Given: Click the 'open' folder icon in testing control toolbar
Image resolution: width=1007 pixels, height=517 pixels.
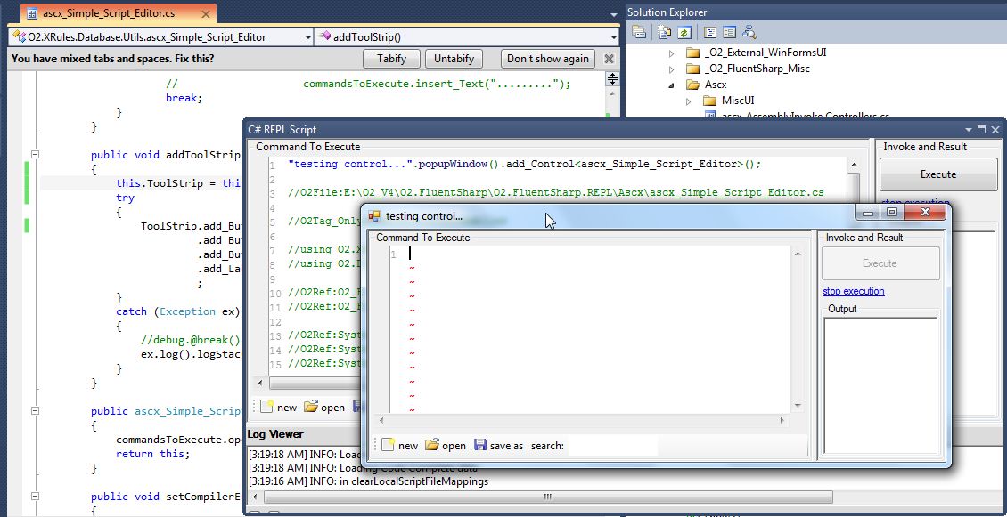Looking at the screenshot, I should coord(432,445).
